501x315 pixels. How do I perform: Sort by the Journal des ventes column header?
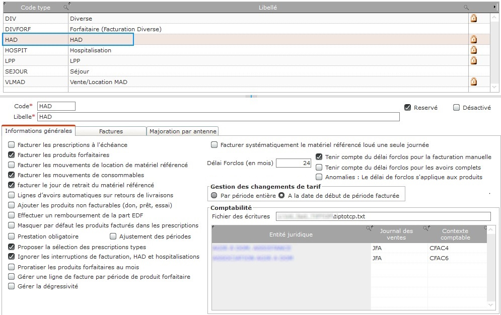396,234
